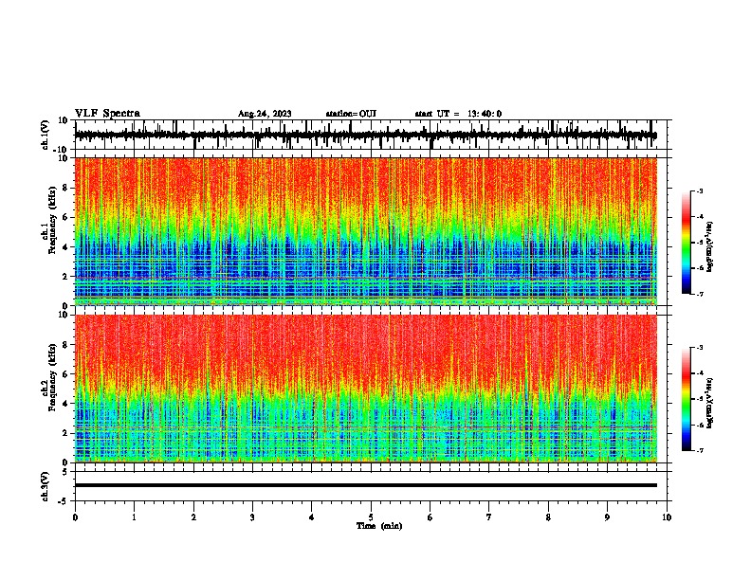Image resolution: width=751 pixels, height=580 pixels.
Task: Click the "start UT = 13:40:0" header text
Action: (x=458, y=114)
